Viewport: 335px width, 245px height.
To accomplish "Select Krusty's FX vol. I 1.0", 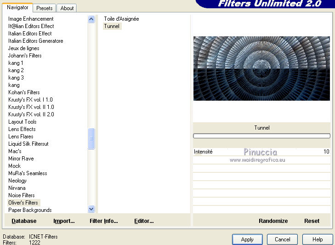I will 30,100.
